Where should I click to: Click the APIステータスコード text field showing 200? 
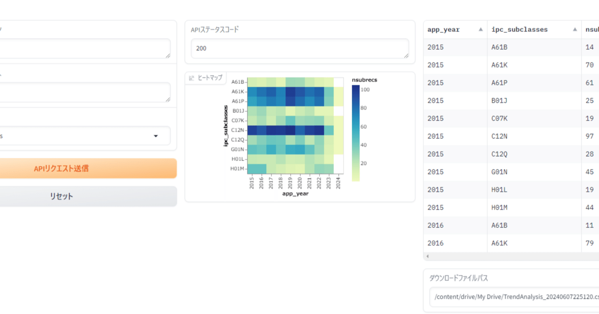pyautogui.click(x=299, y=48)
